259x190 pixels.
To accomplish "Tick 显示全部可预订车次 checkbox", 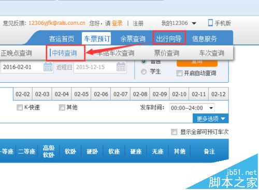I will tap(174, 132).
